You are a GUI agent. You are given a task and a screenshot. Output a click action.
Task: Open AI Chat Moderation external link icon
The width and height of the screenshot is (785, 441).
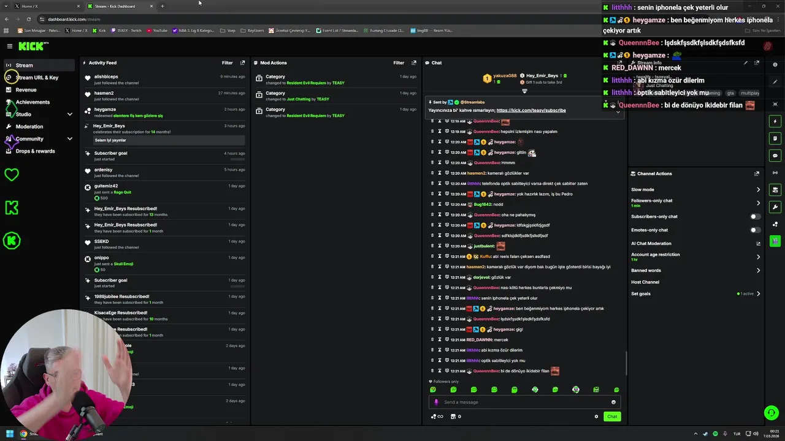coord(758,244)
